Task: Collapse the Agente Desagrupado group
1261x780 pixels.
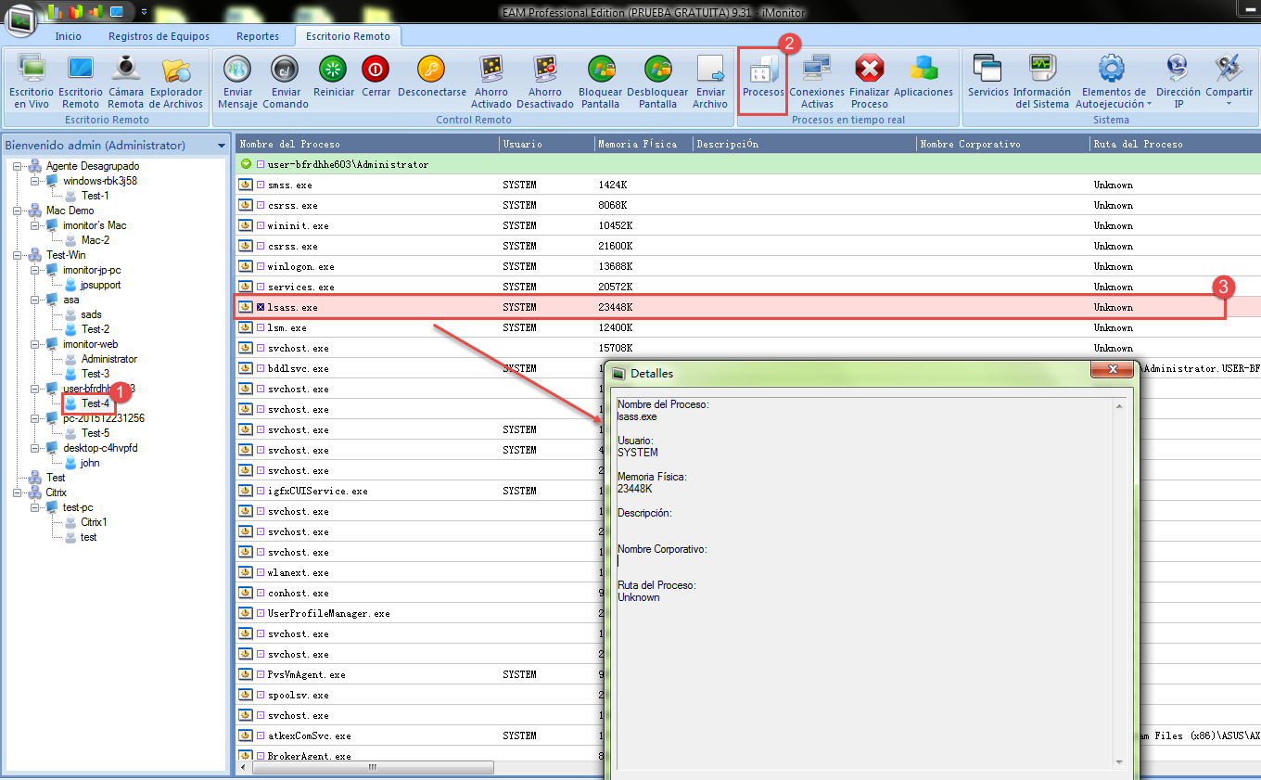Action: (18, 166)
